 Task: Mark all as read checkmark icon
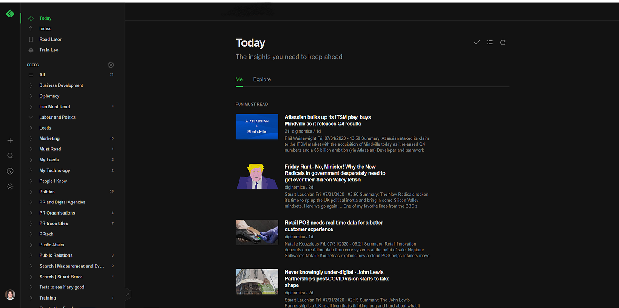pos(477,42)
